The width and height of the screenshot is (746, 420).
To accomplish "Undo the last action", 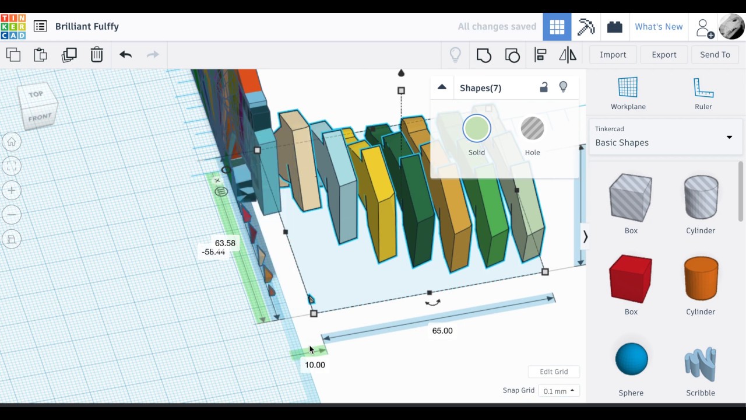I will tap(125, 55).
